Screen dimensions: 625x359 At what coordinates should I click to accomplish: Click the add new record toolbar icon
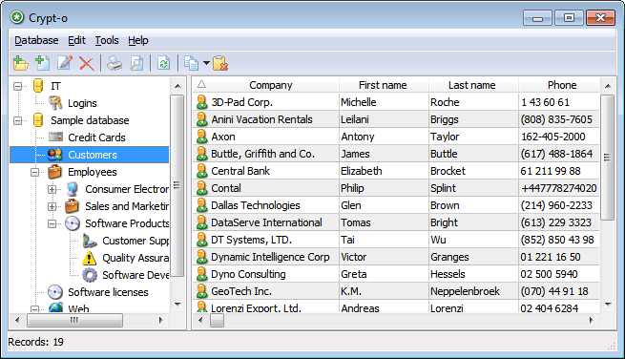click(x=42, y=63)
